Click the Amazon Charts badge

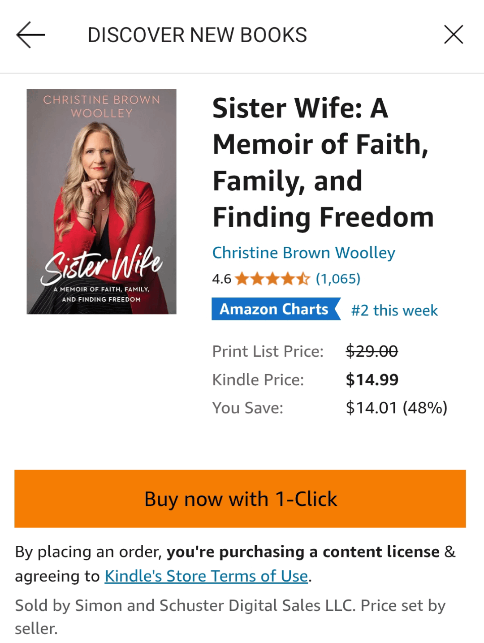tap(275, 309)
